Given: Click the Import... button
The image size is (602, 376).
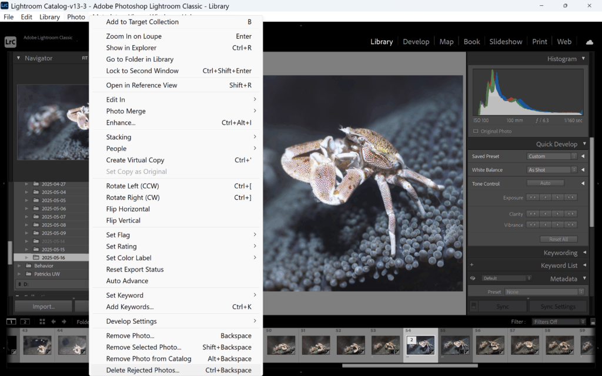Looking at the screenshot, I should (x=44, y=306).
